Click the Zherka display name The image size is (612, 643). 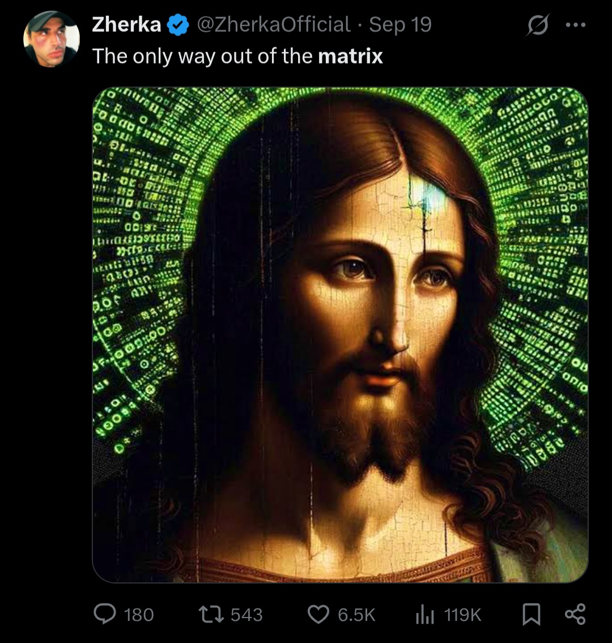pyautogui.click(x=127, y=24)
